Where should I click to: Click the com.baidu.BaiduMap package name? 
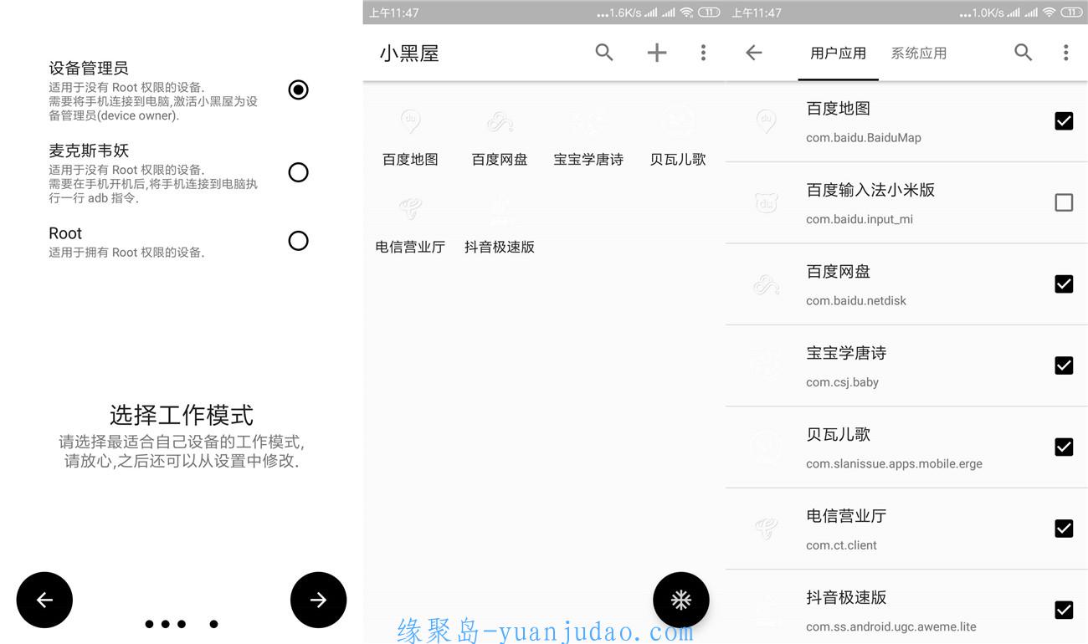864,138
